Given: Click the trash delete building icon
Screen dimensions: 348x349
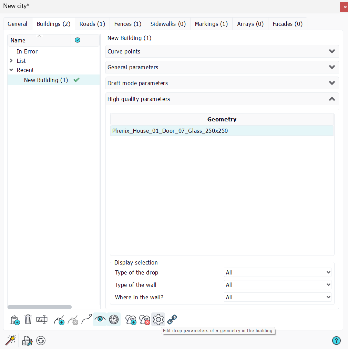Looking at the screenshot, I should [x=28, y=319].
